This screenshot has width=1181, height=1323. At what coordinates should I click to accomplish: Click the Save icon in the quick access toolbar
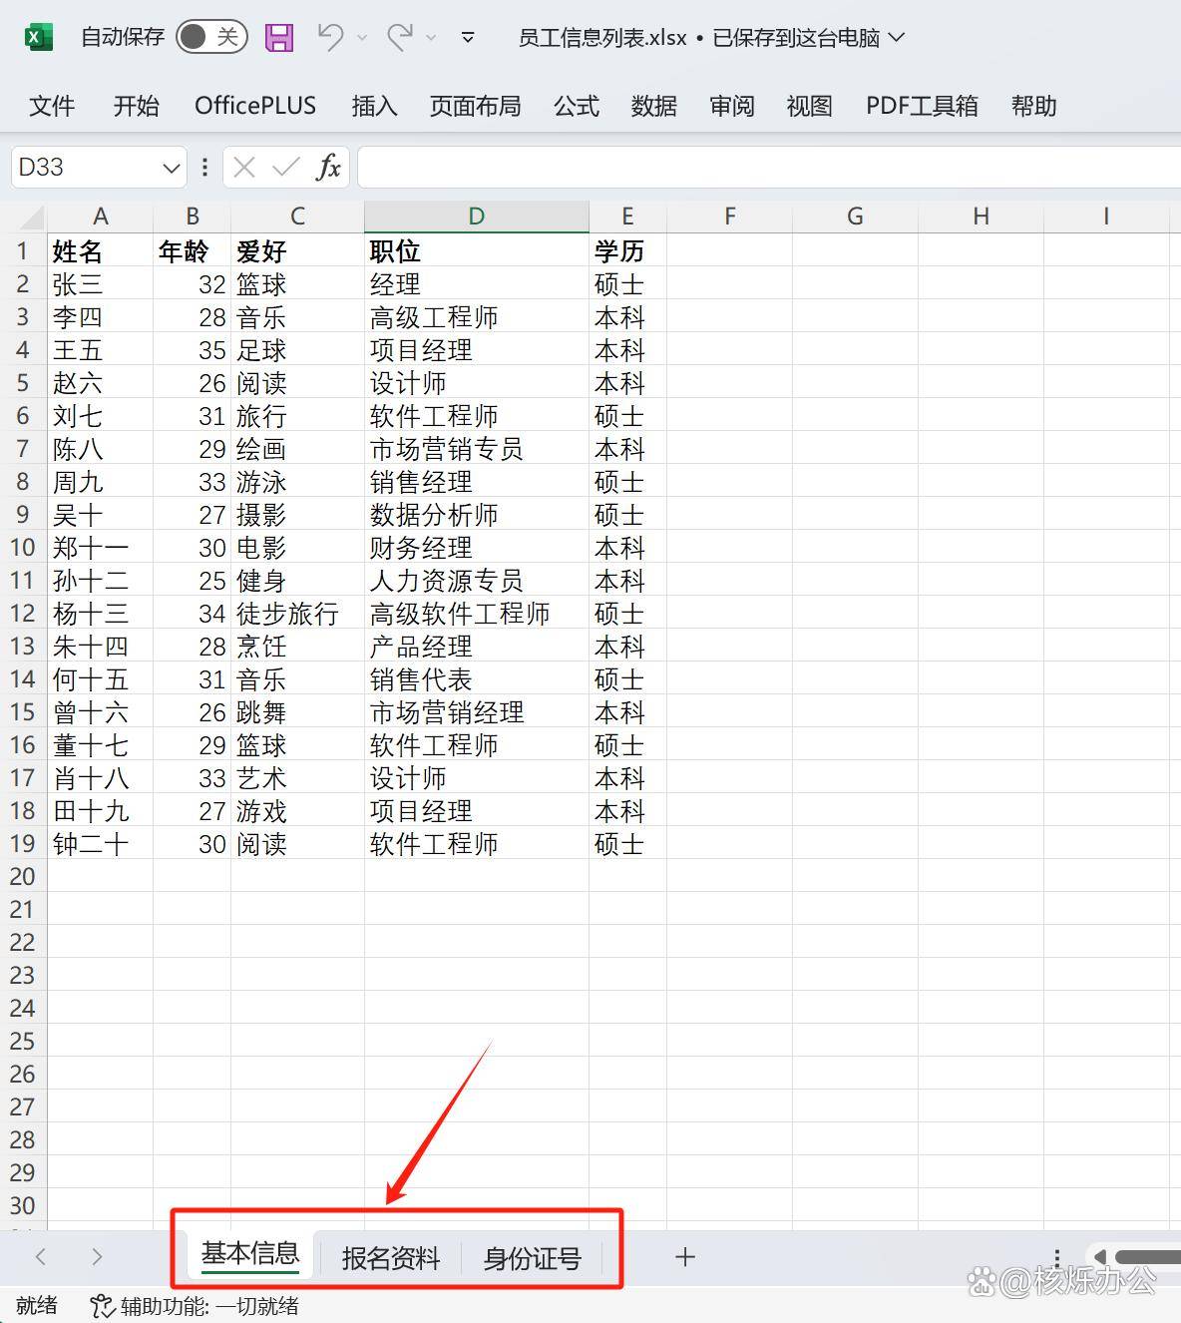tap(278, 36)
